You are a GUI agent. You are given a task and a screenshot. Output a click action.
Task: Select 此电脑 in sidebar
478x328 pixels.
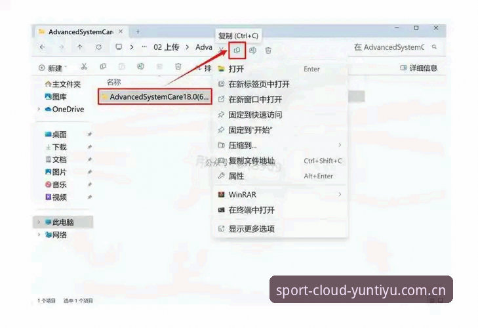[63, 222]
